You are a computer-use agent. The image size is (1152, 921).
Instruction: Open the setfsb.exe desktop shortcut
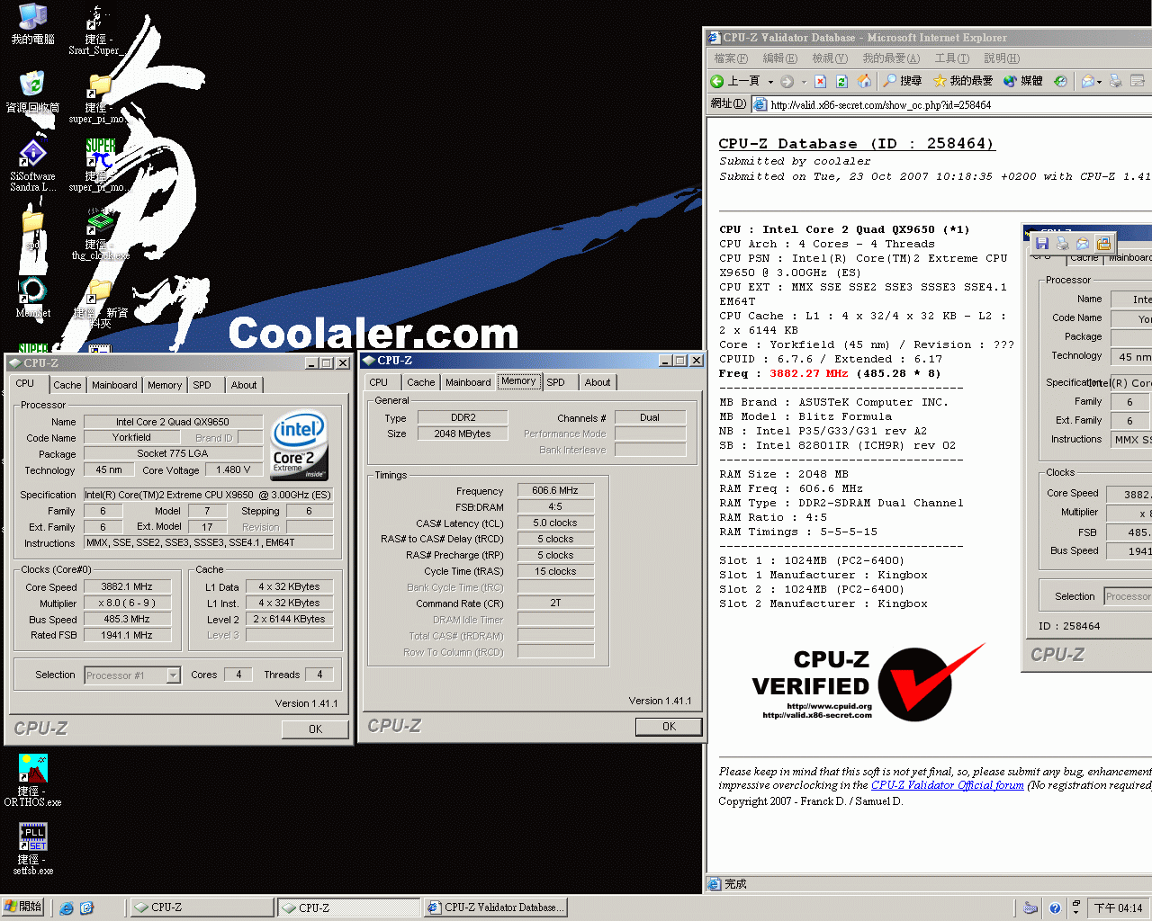[32, 848]
